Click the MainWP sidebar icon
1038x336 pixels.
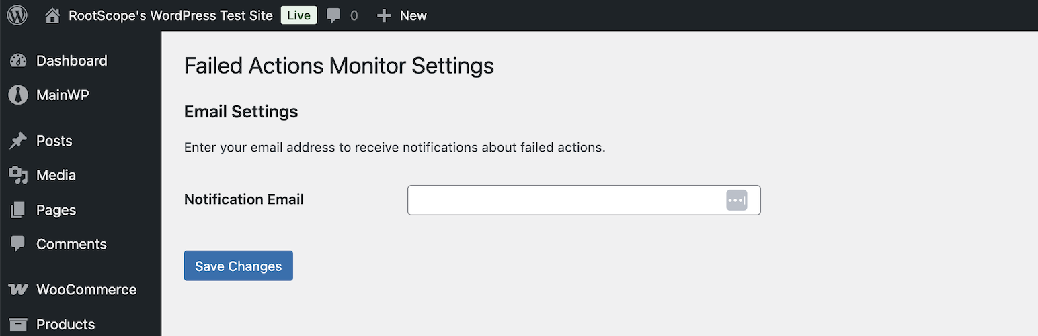tap(18, 95)
